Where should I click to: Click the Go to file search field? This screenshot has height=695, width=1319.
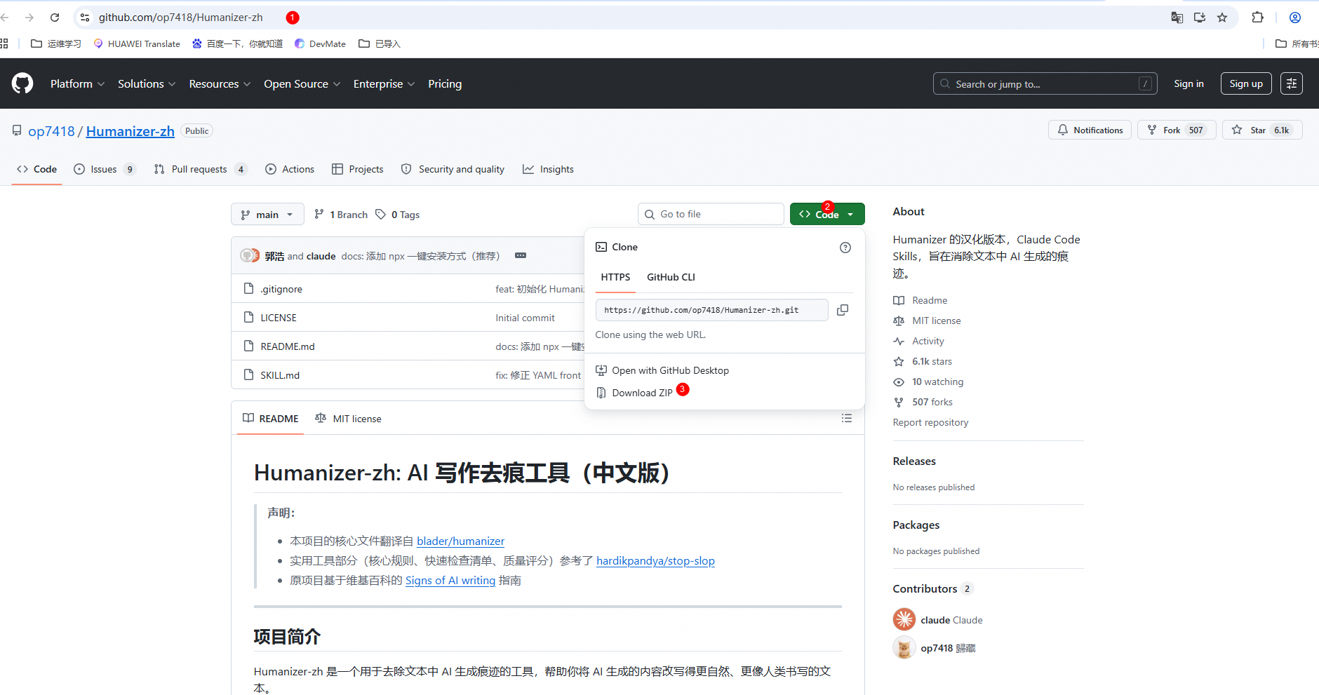pyautogui.click(x=711, y=214)
